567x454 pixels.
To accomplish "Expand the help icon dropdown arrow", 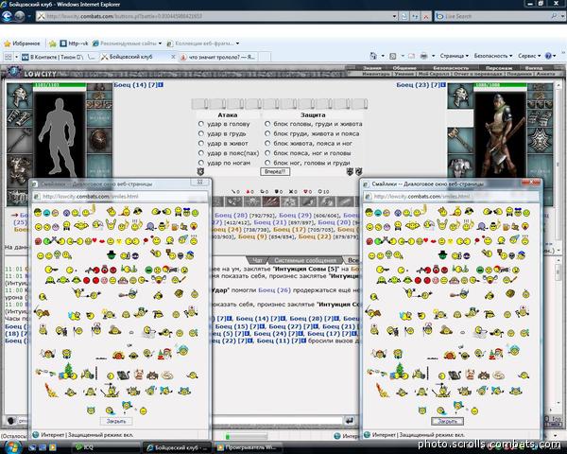I will tap(555, 56).
